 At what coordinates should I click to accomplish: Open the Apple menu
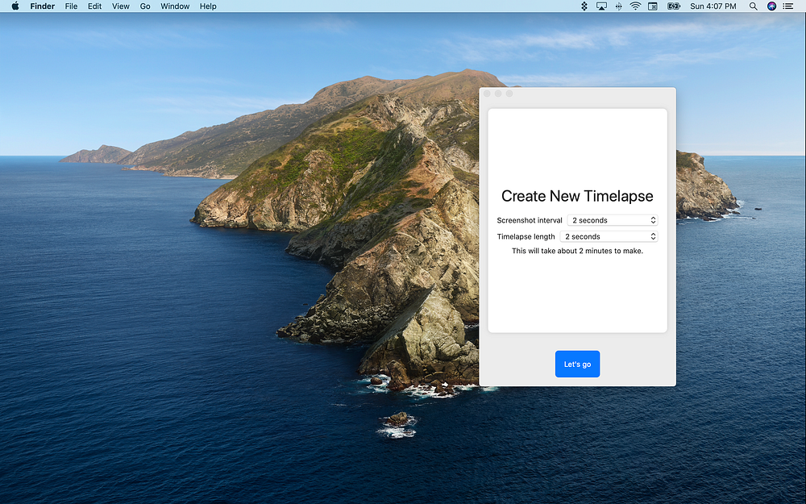pyautogui.click(x=15, y=6)
